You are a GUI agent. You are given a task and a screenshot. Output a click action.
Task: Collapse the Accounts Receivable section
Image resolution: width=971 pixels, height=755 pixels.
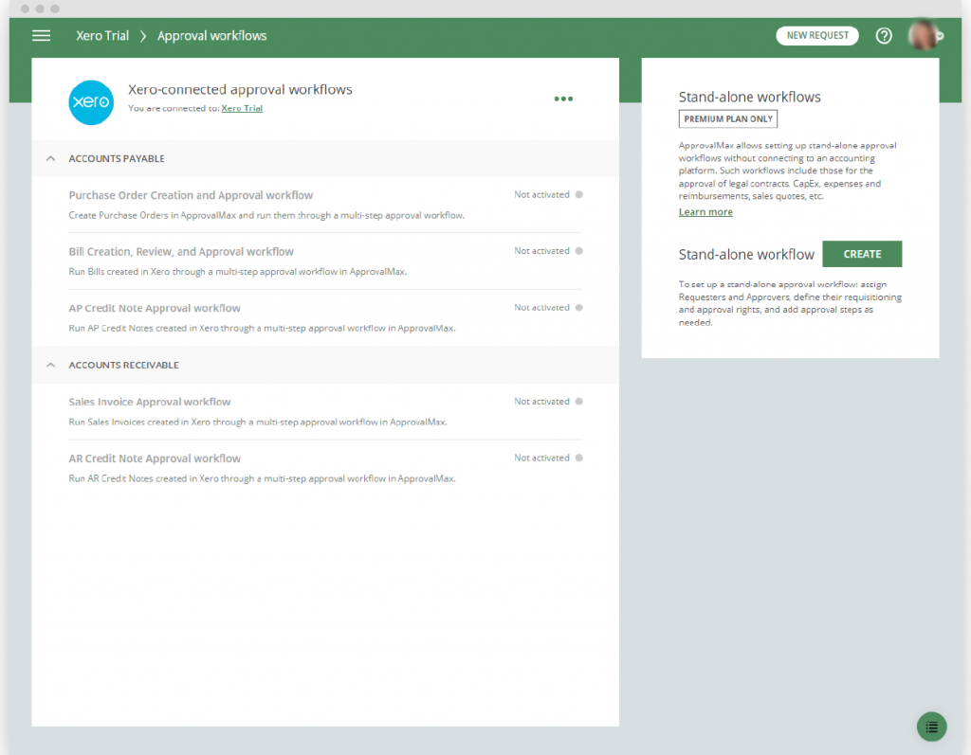point(51,365)
